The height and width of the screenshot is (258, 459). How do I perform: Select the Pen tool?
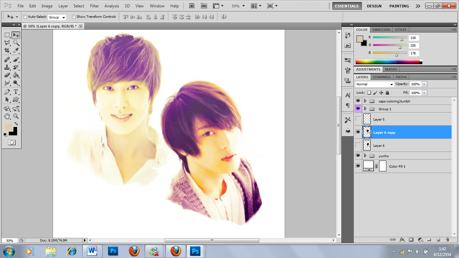(x=7, y=92)
